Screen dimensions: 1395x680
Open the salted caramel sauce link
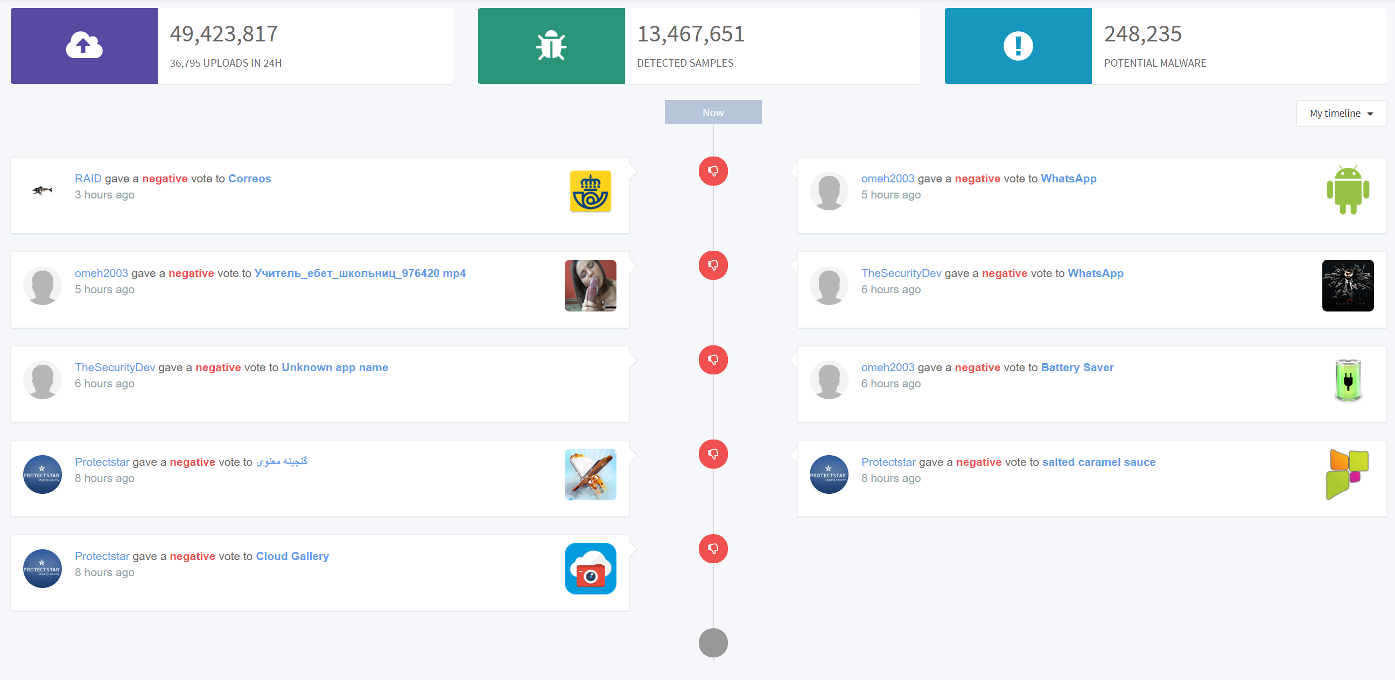1098,462
